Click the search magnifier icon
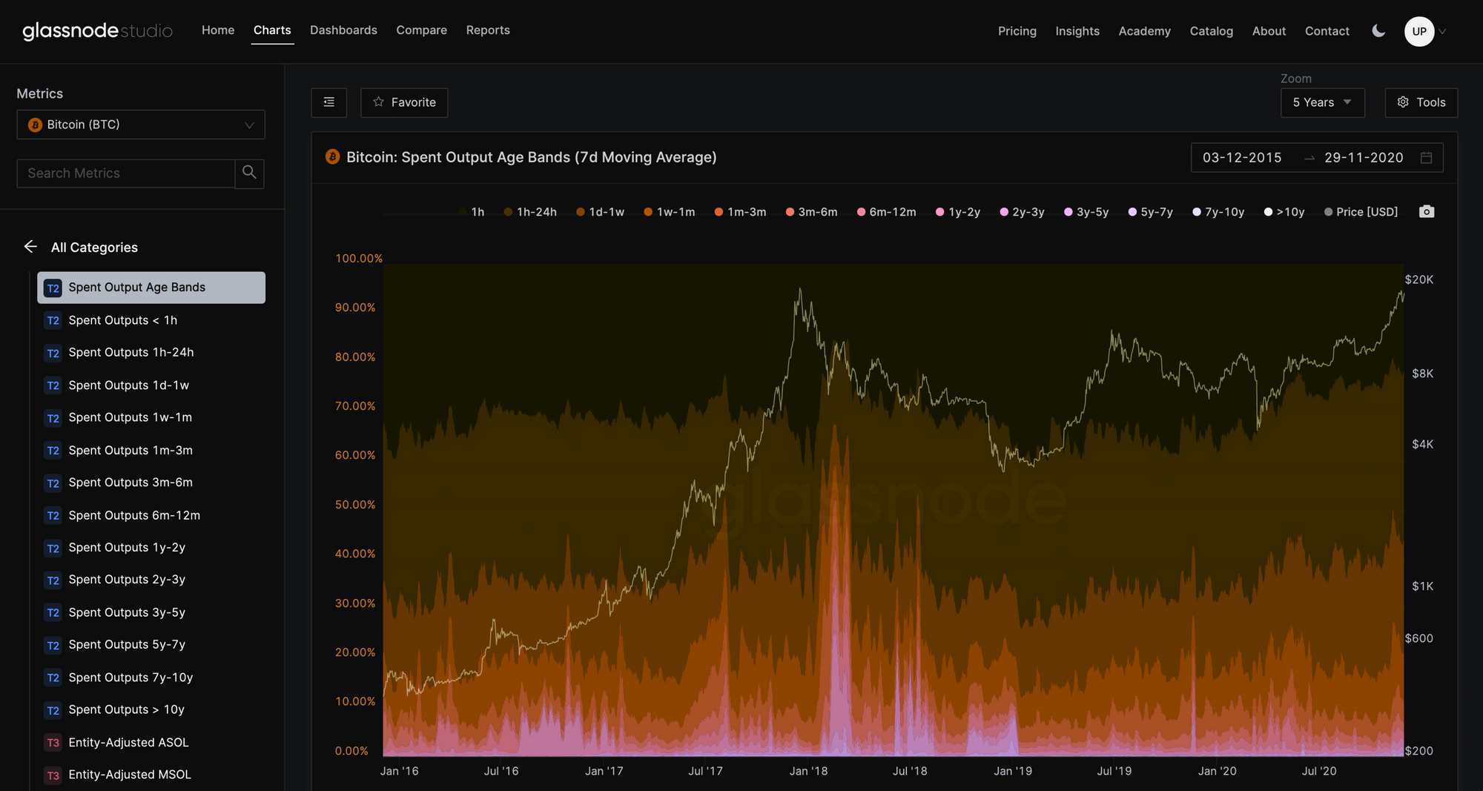The width and height of the screenshot is (1483, 791). [x=249, y=173]
